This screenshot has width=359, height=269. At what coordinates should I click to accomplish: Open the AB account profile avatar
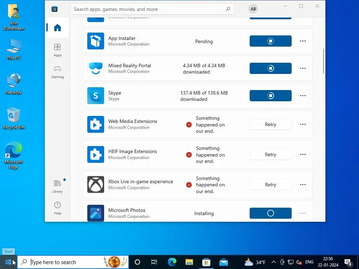pos(253,9)
